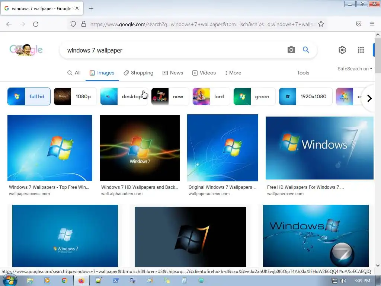Bookmark this page with the star icon
The width and height of the screenshot is (381, 286).
tap(321, 24)
